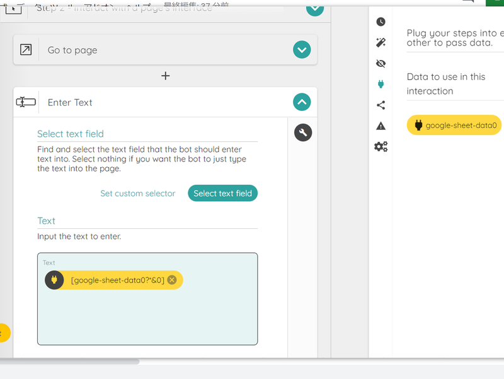Click the dark wrench tool button
The image size is (504, 379).
pos(303,132)
